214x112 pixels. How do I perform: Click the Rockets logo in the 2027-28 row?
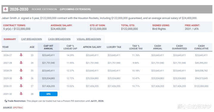tap(21, 63)
